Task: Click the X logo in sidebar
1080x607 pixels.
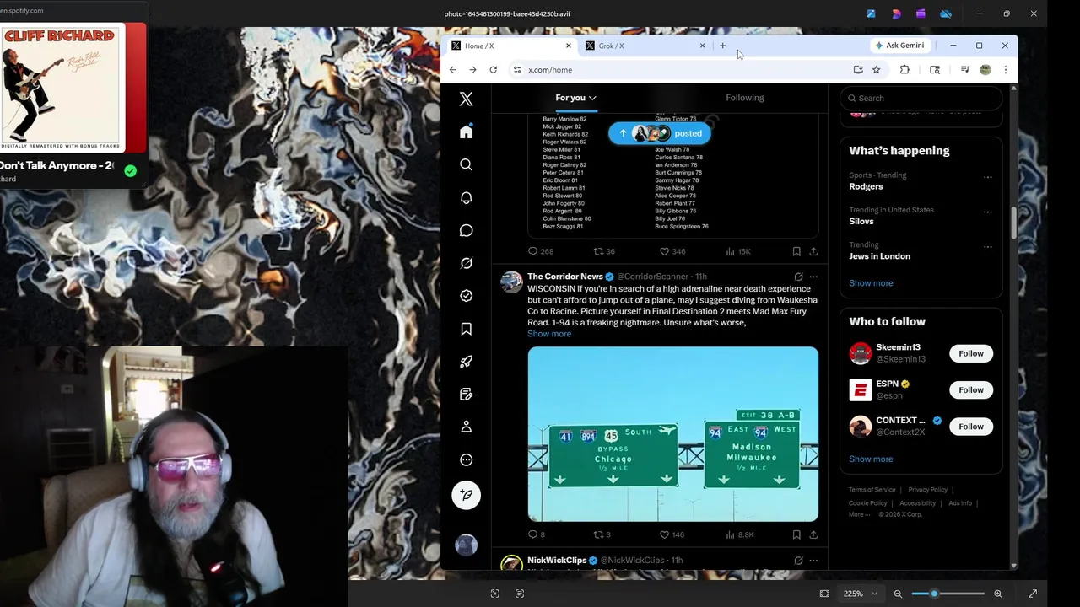Action: click(x=466, y=99)
